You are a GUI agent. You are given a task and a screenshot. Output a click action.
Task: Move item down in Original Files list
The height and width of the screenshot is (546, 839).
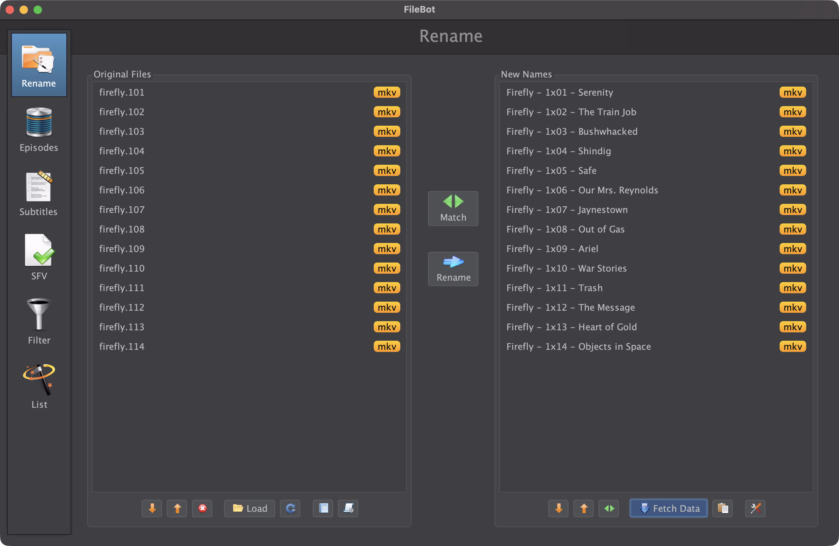152,508
